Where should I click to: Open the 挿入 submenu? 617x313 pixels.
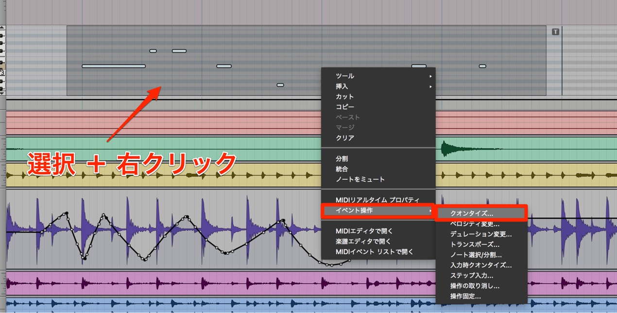click(x=378, y=86)
